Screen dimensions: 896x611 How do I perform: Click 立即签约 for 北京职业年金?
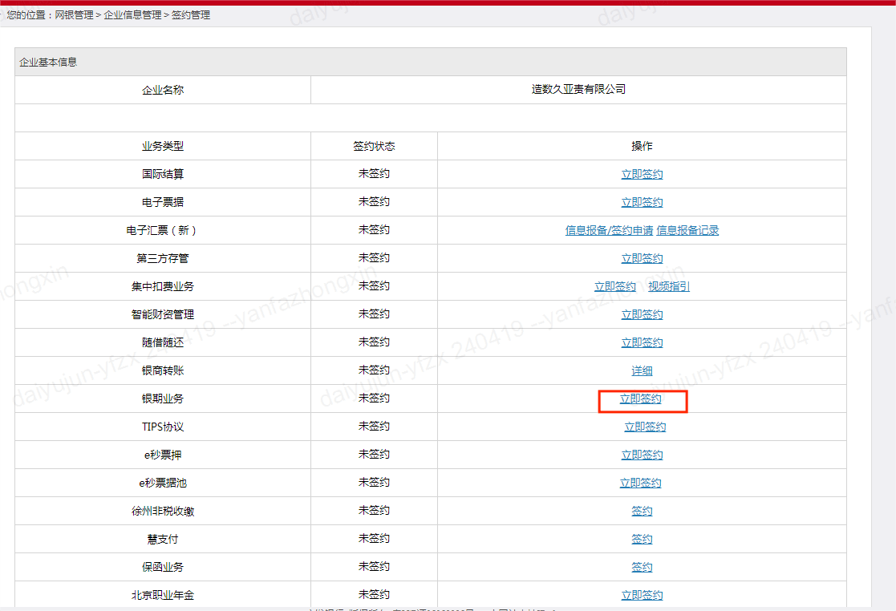click(x=642, y=595)
